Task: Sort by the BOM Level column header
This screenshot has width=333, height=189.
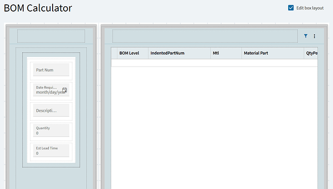Action: tap(133, 53)
